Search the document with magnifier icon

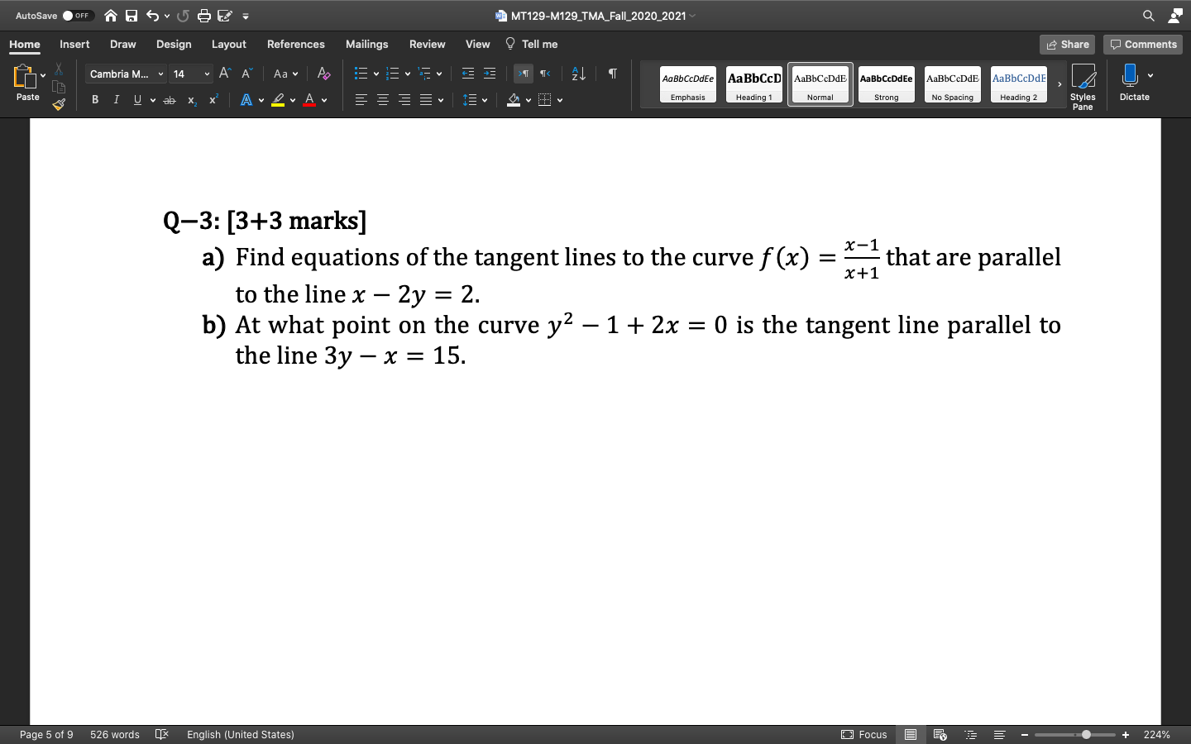coord(1149,16)
